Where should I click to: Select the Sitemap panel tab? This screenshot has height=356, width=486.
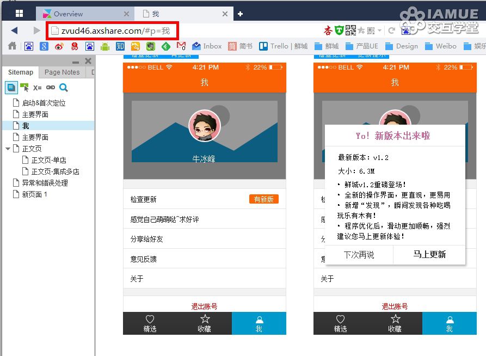(21, 72)
